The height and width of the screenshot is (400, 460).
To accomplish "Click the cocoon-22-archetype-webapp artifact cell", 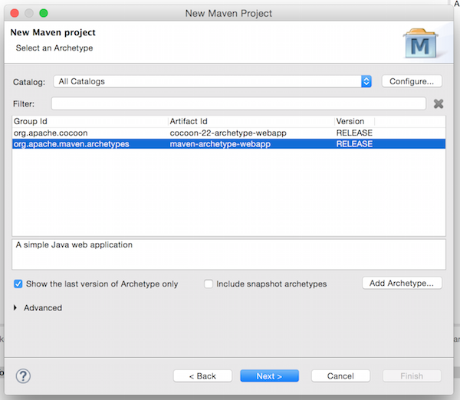I will [228, 133].
